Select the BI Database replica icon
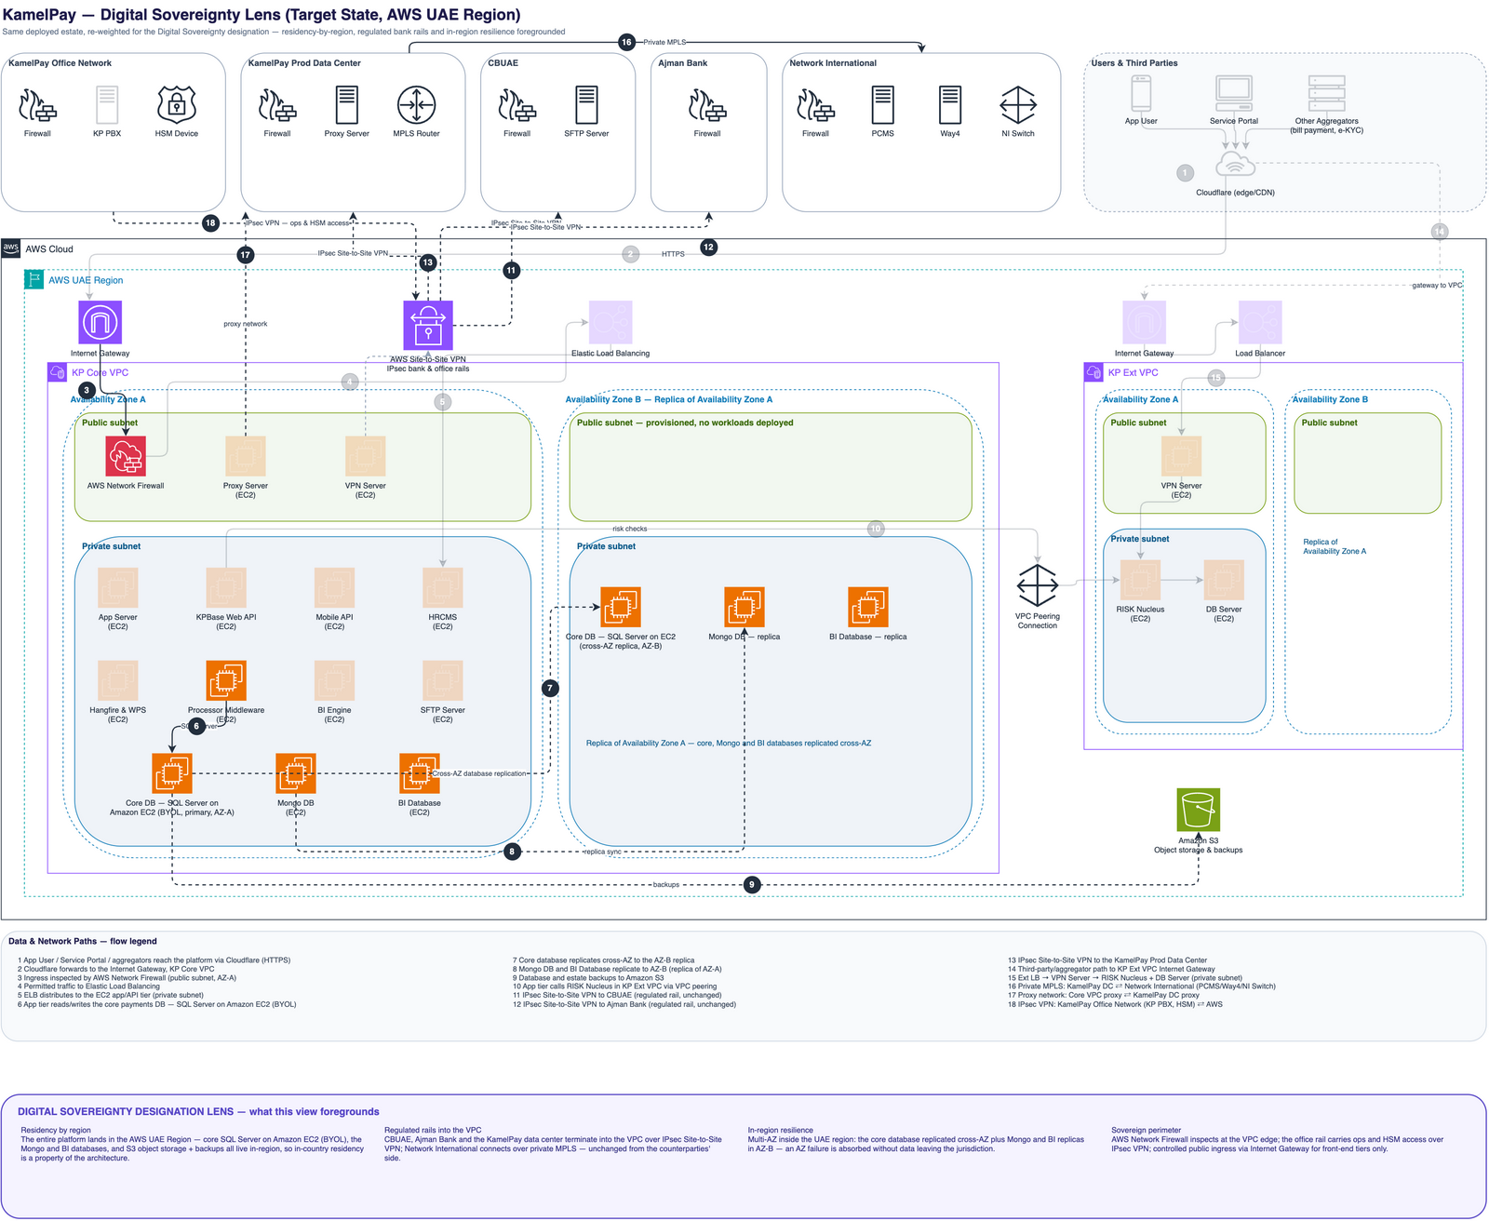Viewport: 1489px width, 1221px height. (868, 607)
